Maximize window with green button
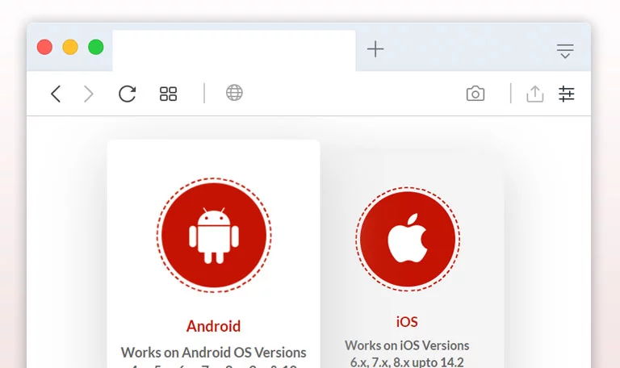 [96, 47]
